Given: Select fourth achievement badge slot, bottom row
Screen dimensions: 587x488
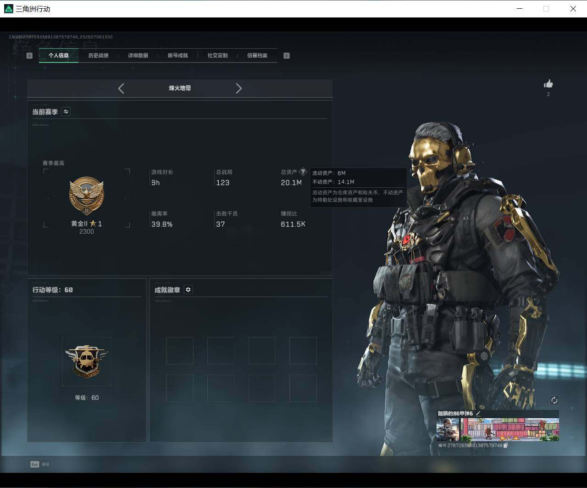Looking at the screenshot, I should 303,388.
